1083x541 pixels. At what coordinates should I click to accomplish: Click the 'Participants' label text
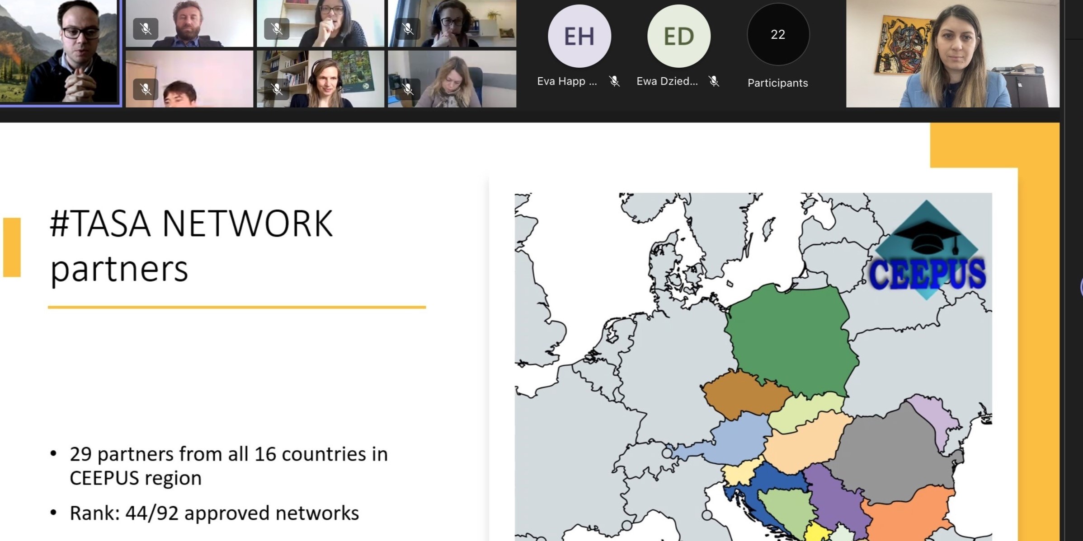click(x=777, y=83)
